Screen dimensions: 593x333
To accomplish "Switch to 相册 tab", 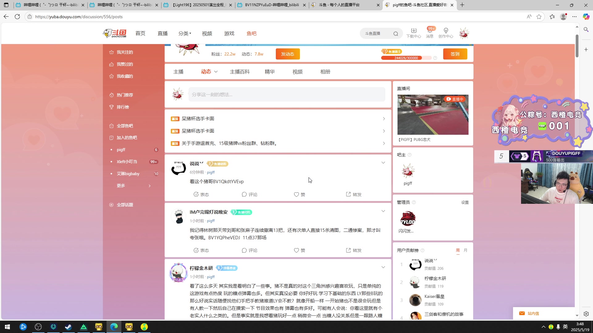I will click(x=325, y=72).
